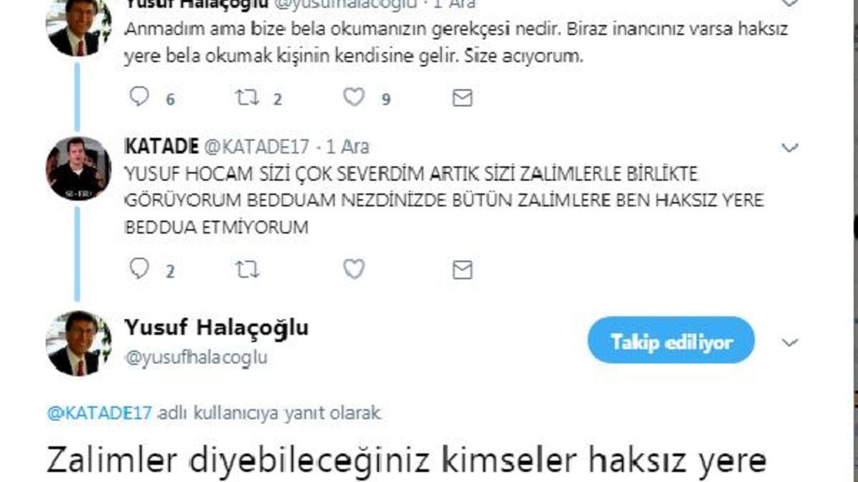Open the 1 Ara timestamp on KATADE tweet
This screenshot has width=858, height=482.
click(347, 146)
